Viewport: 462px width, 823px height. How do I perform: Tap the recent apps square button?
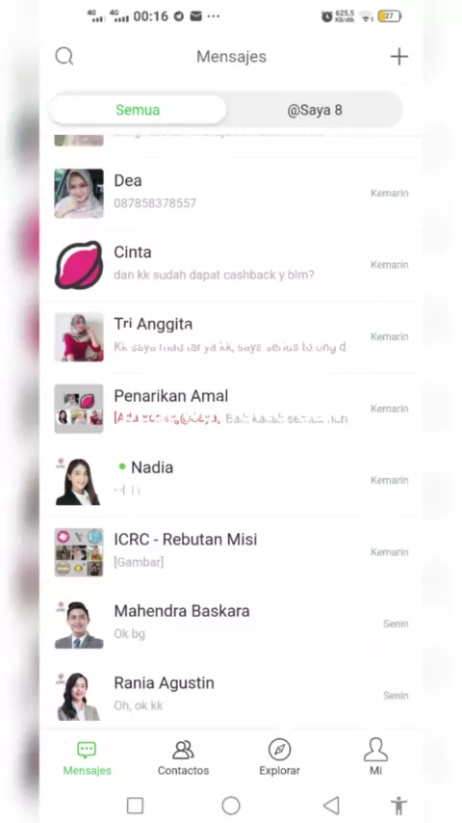click(x=136, y=805)
